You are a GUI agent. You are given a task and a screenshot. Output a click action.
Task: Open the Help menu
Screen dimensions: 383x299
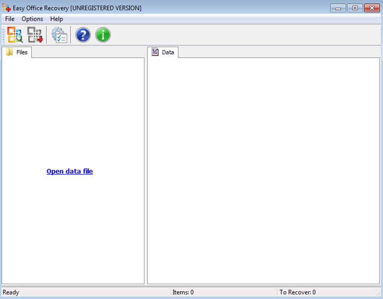56,19
